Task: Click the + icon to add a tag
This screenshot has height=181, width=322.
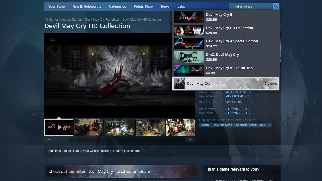Action: click(270, 125)
